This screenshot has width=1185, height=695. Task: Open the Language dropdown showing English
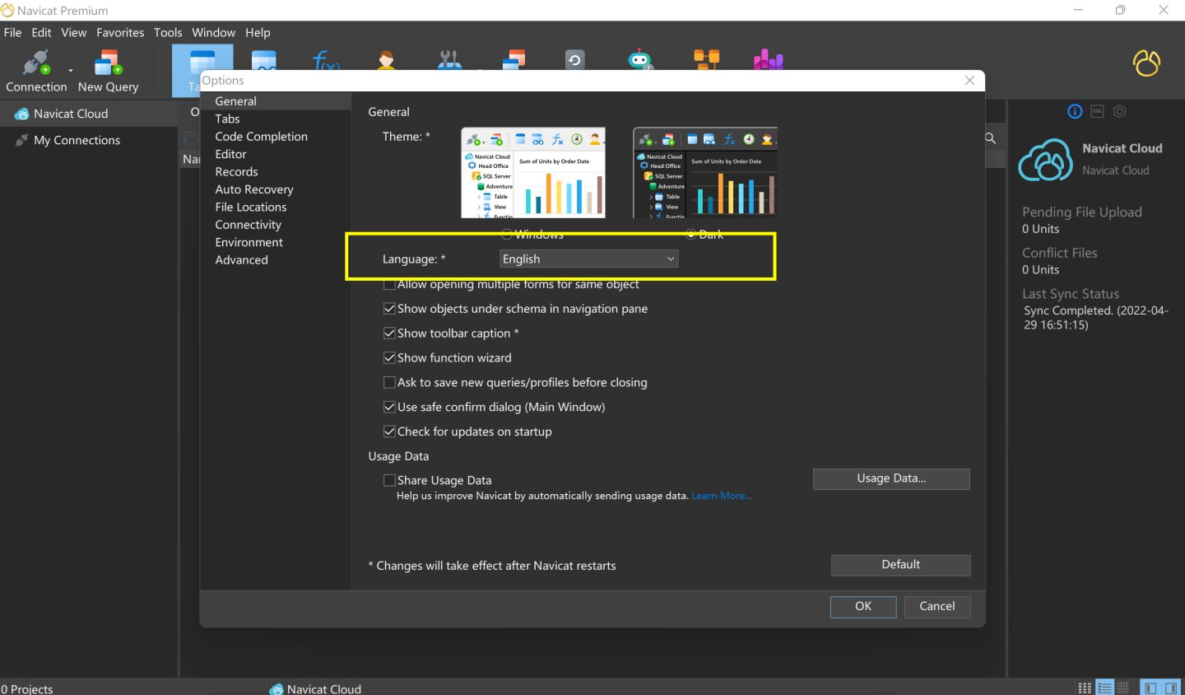point(589,259)
